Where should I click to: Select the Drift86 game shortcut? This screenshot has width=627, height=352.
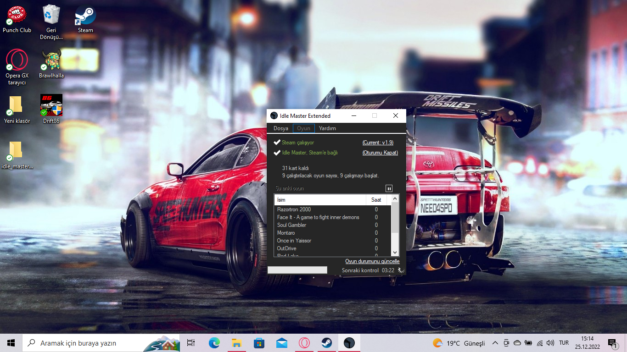(x=51, y=110)
